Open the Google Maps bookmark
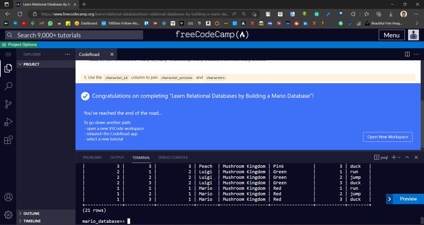 click(x=33, y=23)
